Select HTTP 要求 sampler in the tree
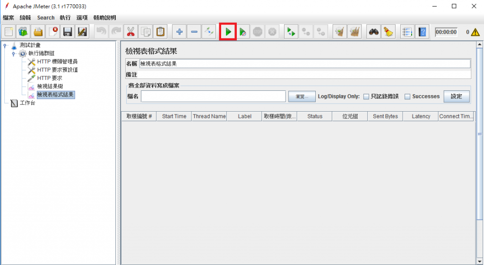Image resolution: width=484 pixels, height=265 pixels. (50, 78)
